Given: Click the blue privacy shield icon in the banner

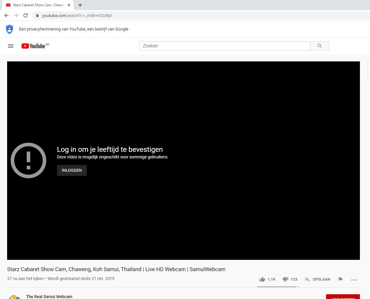Looking at the screenshot, I should coord(9,29).
